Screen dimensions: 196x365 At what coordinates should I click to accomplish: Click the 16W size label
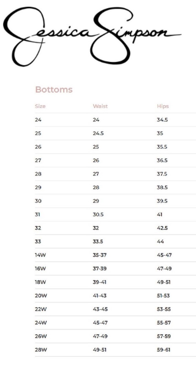tap(41, 269)
